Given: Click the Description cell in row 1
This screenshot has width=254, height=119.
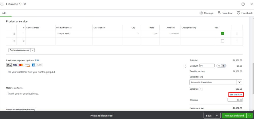Looking at the screenshot, I should (107, 34).
